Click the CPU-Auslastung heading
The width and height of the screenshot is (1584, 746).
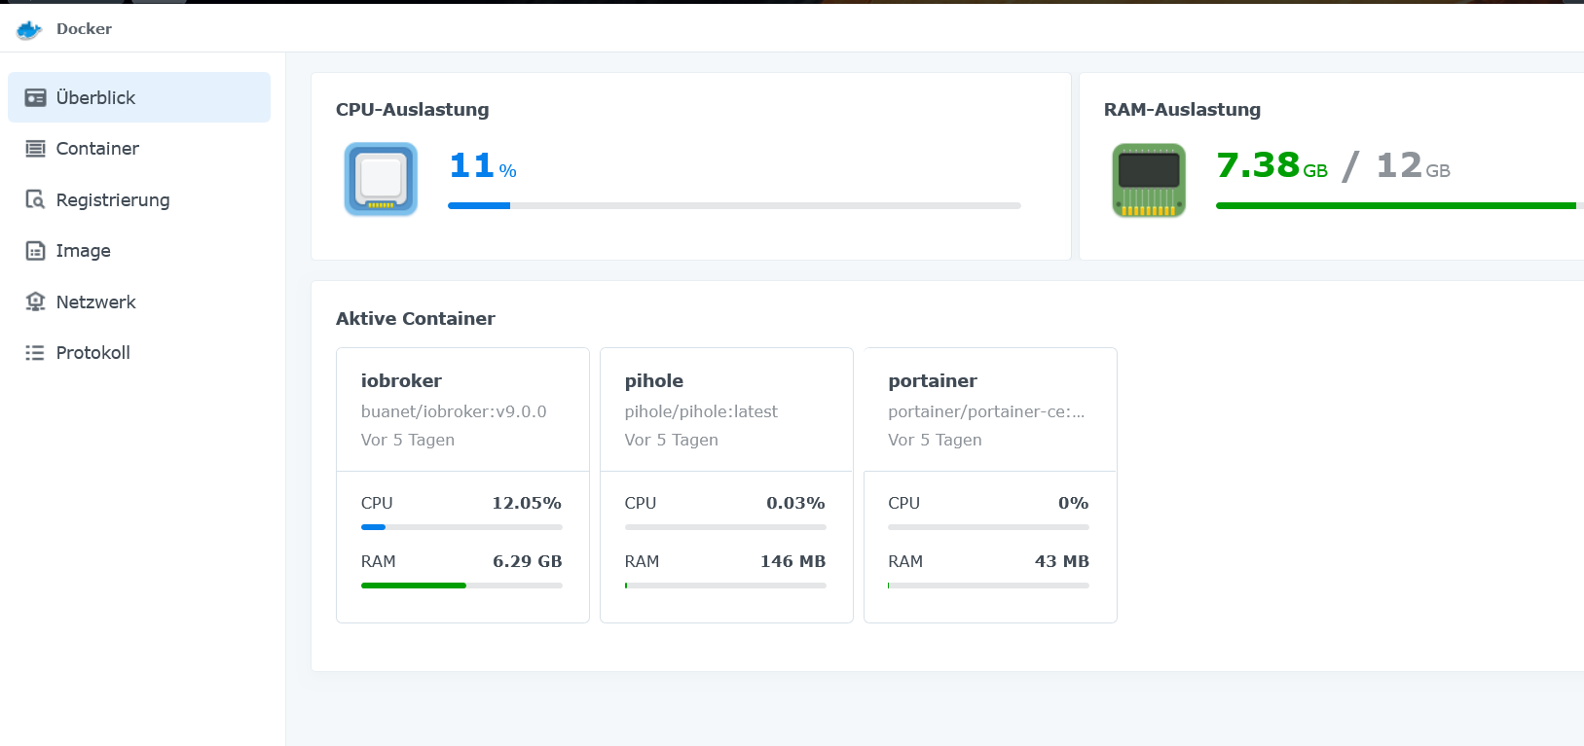tap(413, 110)
